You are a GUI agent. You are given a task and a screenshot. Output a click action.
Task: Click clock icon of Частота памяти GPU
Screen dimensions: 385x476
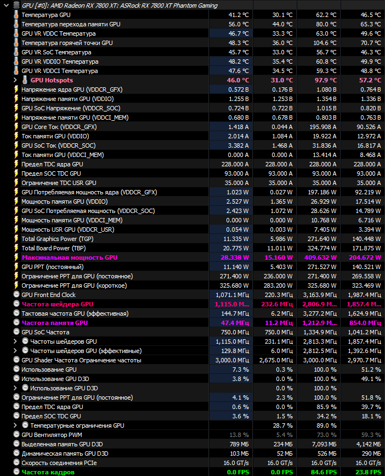pyautogui.click(x=16, y=322)
